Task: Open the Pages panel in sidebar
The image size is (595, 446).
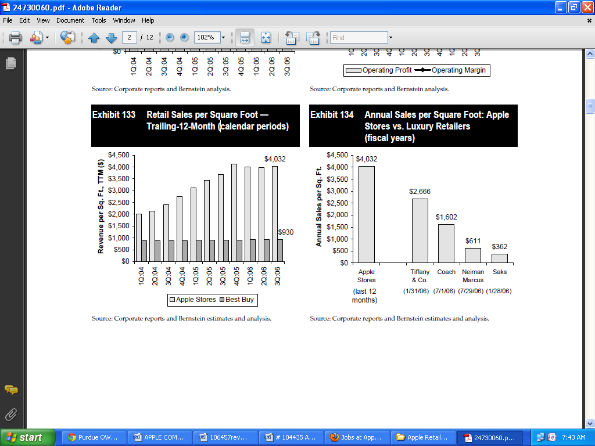Action: pyautogui.click(x=10, y=63)
